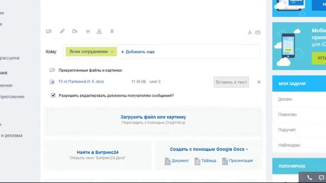Click the message title icon beside 'A'
326x183 pixels.
pyautogui.click(x=258, y=33)
